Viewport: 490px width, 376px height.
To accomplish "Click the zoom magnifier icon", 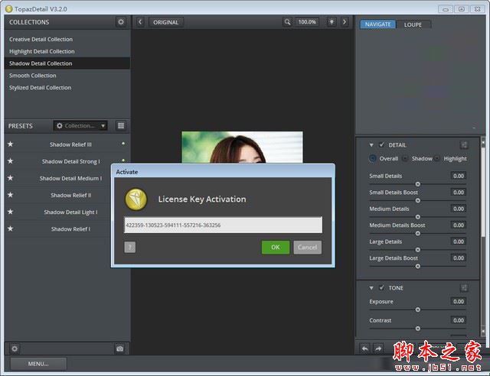I will click(x=287, y=22).
